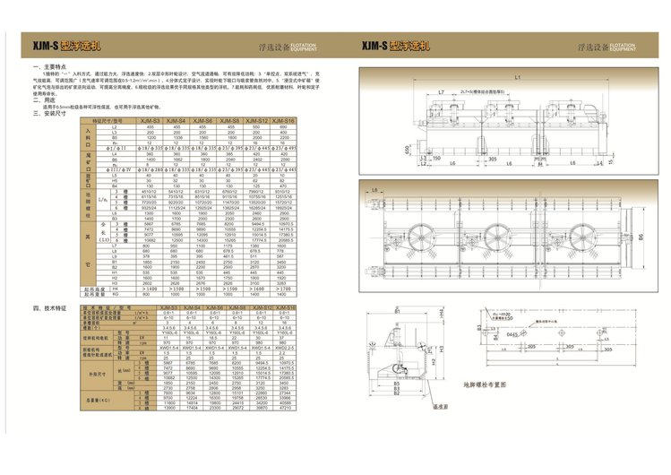This screenshot has width=671, height=475.
Task: Click the 四、技术特征 section heading
Action: pyautogui.click(x=51, y=307)
